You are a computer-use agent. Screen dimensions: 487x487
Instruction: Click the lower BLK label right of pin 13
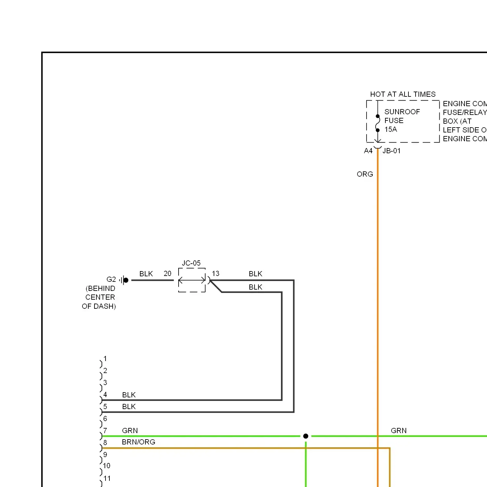[256, 287]
